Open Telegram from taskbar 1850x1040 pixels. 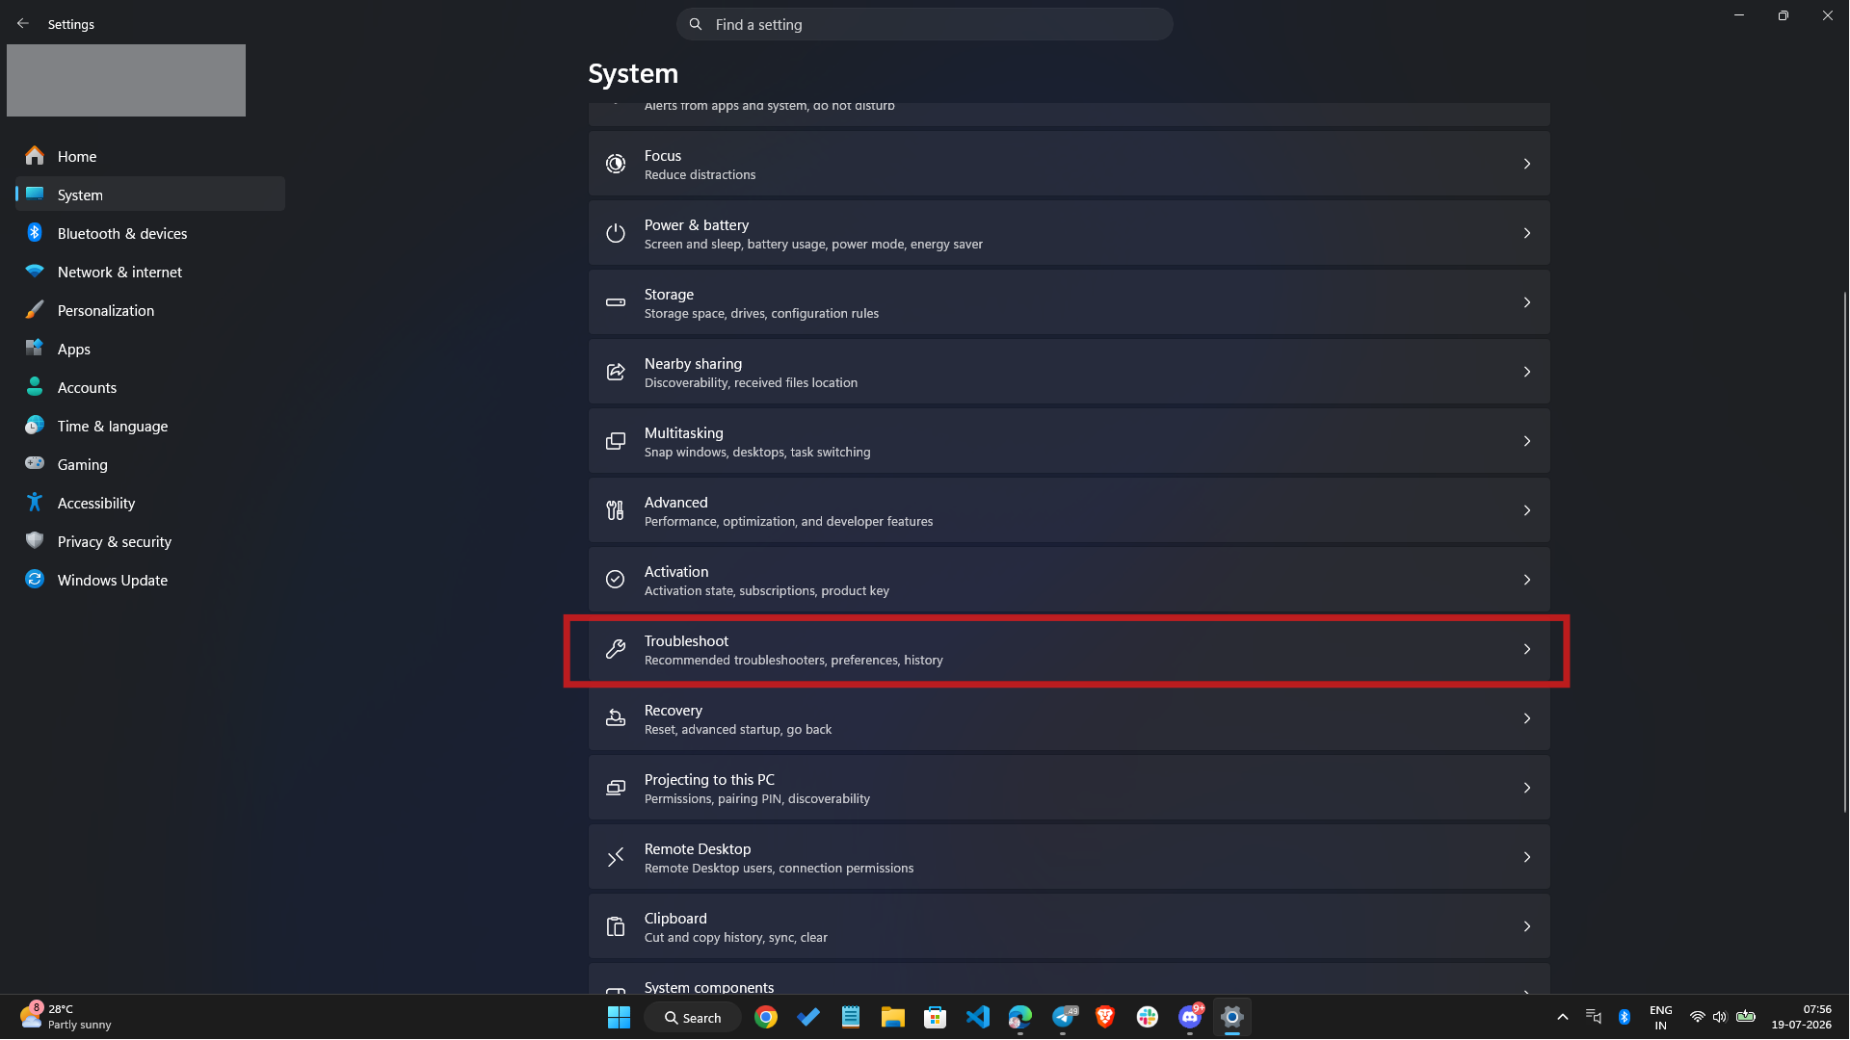[x=1063, y=1017]
